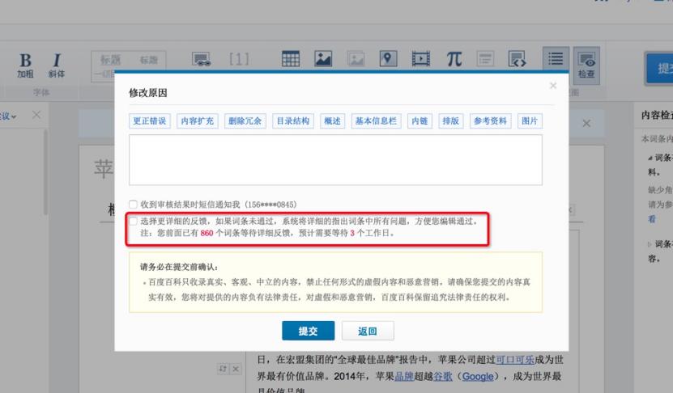This screenshot has width=673, height=393.
Task: Open the heading style (标题) selector
Action: [x=129, y=65]
